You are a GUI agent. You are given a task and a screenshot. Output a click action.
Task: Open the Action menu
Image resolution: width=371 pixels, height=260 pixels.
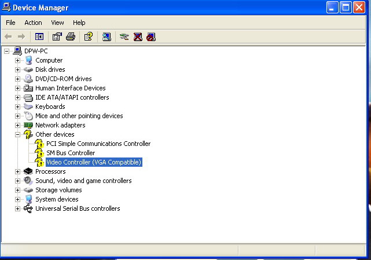(33, 23)
